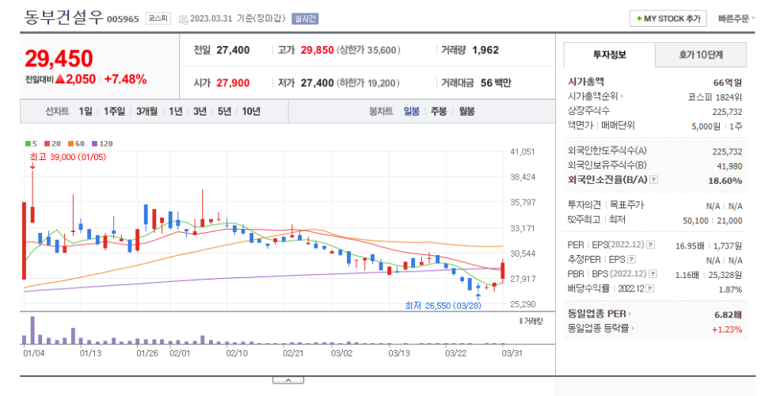765x396 pixels.
Task: Select the 3개월 line chart period
Action: coord(147,111)
